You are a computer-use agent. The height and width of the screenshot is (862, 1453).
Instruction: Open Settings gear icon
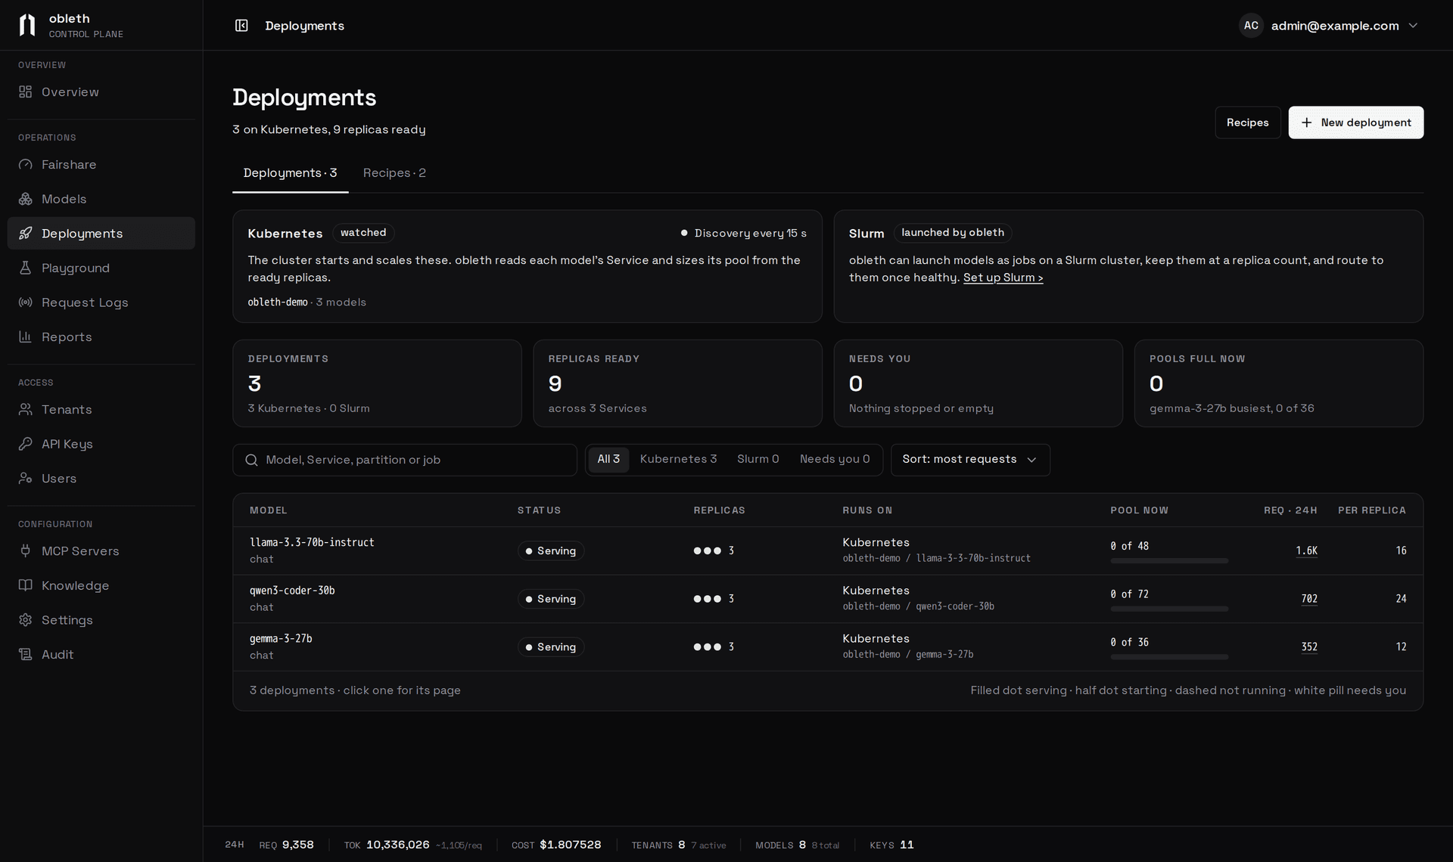point(26,620)
